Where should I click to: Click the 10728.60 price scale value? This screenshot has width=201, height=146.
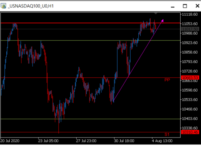190,71
